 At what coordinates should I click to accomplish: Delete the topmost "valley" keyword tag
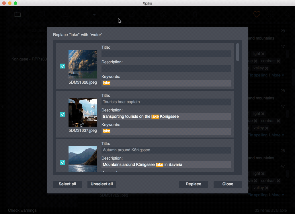[x=267, y=68]
